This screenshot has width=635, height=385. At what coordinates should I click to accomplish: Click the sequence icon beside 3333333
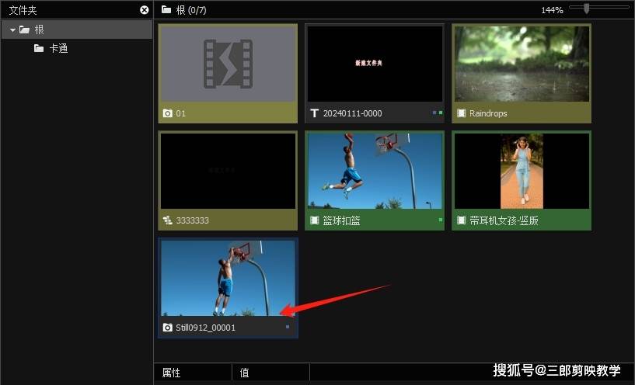(166, 220)
